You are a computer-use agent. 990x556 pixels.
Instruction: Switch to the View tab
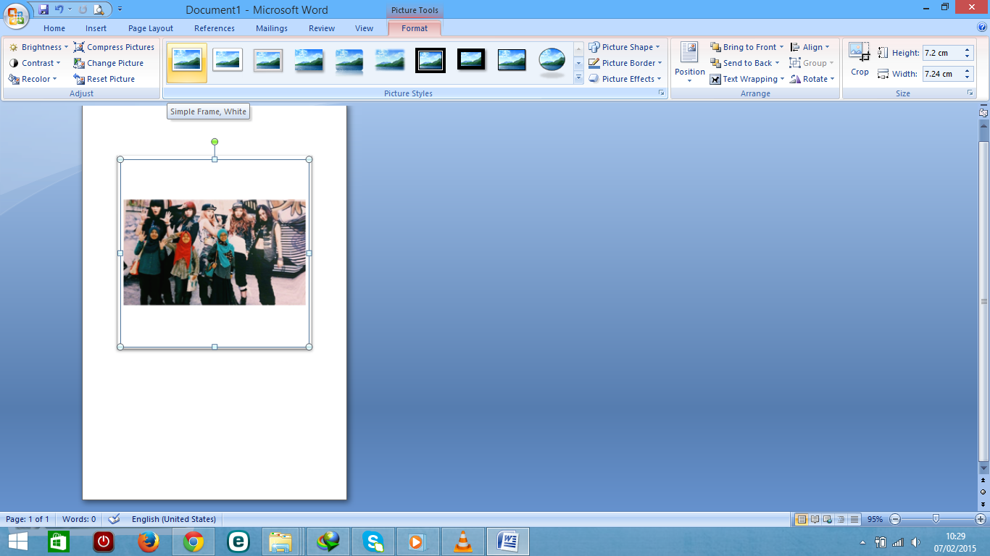point(365,28)
